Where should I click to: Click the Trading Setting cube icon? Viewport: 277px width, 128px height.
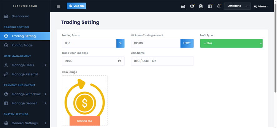point(6,36)
